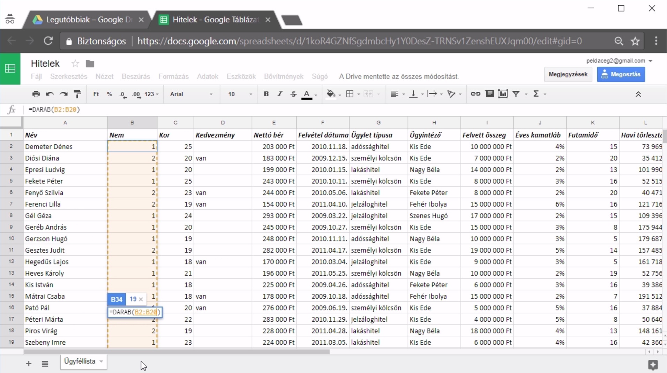Click the Megjegyzések button

pyautogui.click(x=568, y=74)
